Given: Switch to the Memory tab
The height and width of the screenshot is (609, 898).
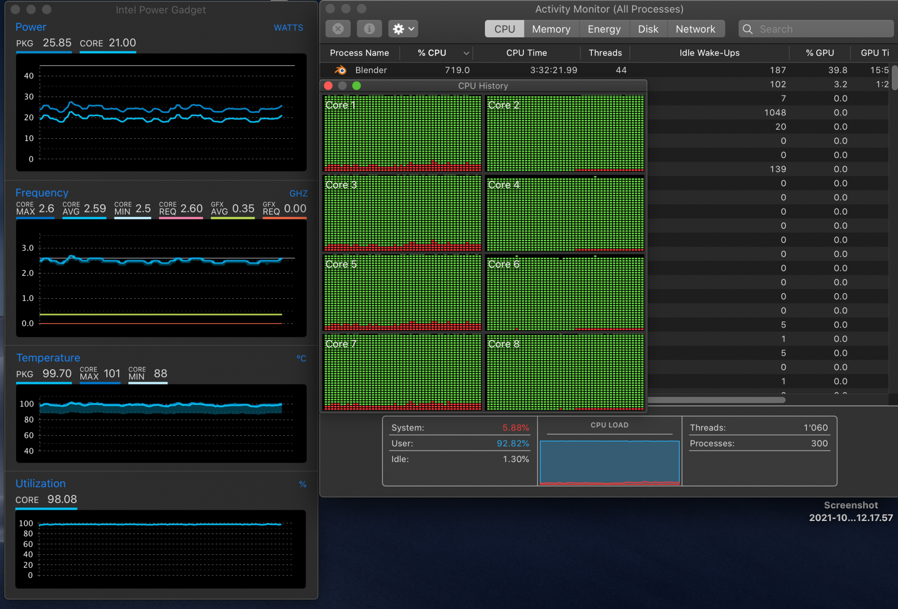Looking at the screenshot, I should (x=551, y=29).
